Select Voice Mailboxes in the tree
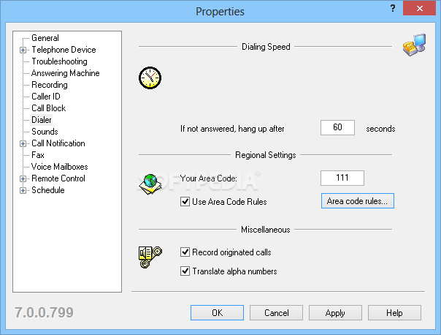Viewport: 441px width, 335px height. point(60,167)
